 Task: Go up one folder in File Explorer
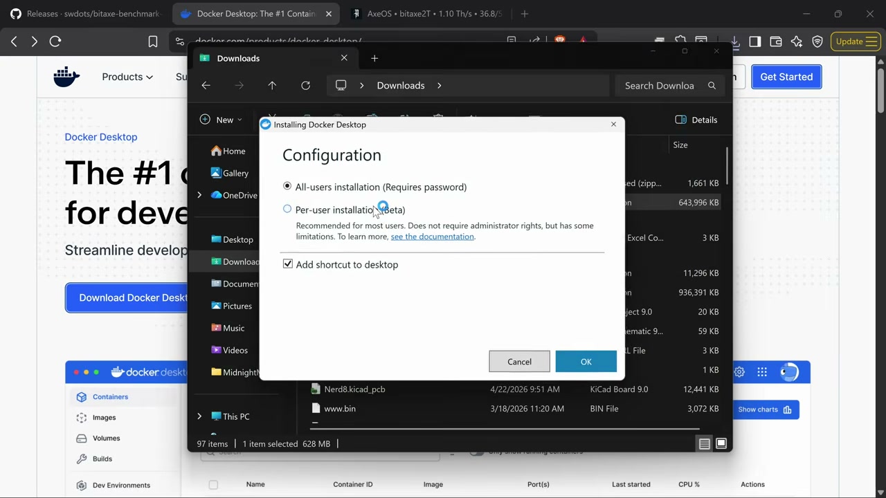(x=272, y=85)
